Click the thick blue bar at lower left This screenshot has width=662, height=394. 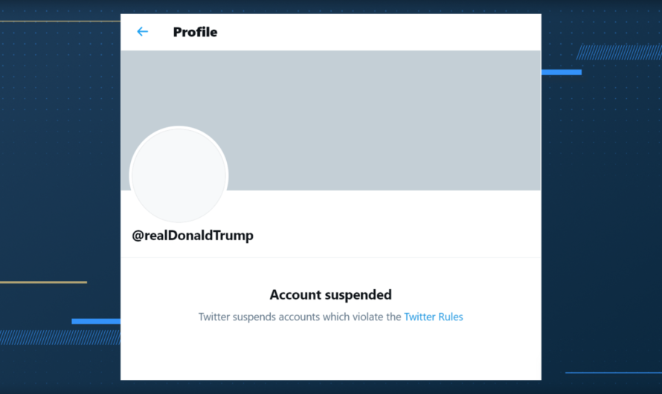[96, 321]
